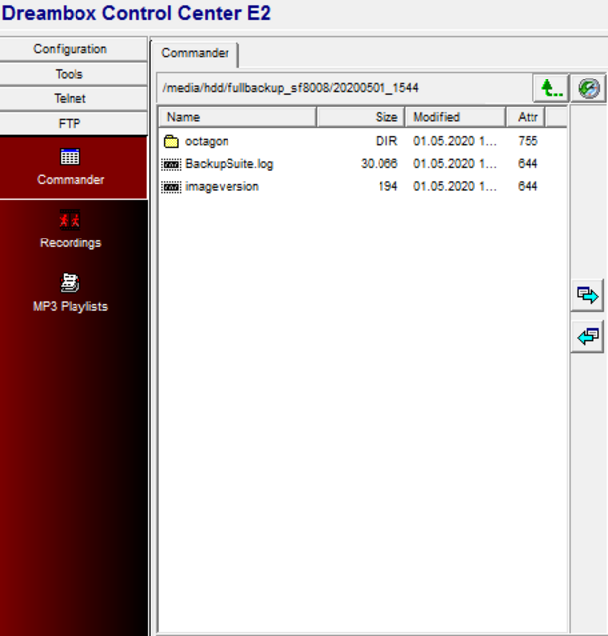Select the 'imageversion' file name
The width and height of the screenshot is (608, 636).
point(222,187)
